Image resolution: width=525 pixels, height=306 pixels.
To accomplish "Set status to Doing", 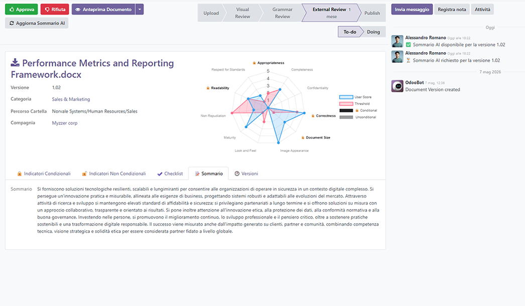I will click(x=373, y=32).
